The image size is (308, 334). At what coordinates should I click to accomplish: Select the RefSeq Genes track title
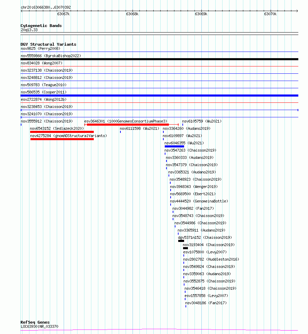coord(35,322)
